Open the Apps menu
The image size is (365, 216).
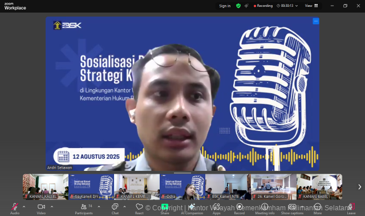click(216, 207)
